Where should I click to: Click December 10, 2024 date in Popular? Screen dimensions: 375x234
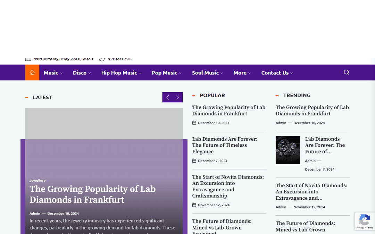tap(214, 123)
